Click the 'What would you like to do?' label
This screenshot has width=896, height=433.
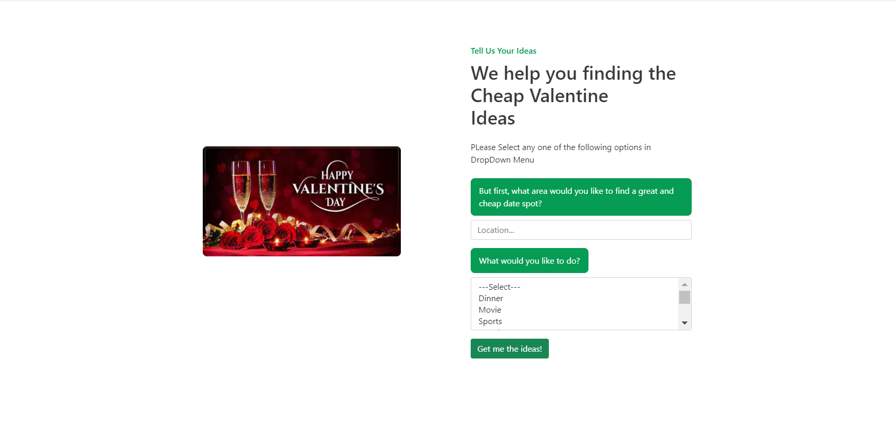[529, 261]
